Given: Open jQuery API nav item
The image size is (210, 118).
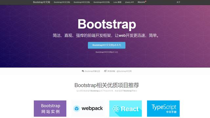Looking at the screenshot, I should point(129,2).
